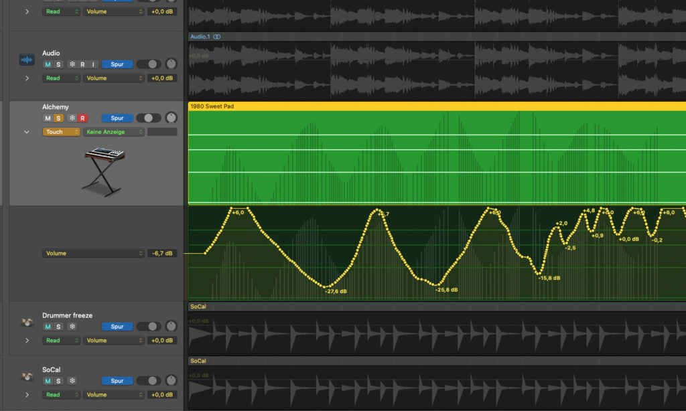Click the keyboard instrument icon of Alchemy

(x=104, y=172)
